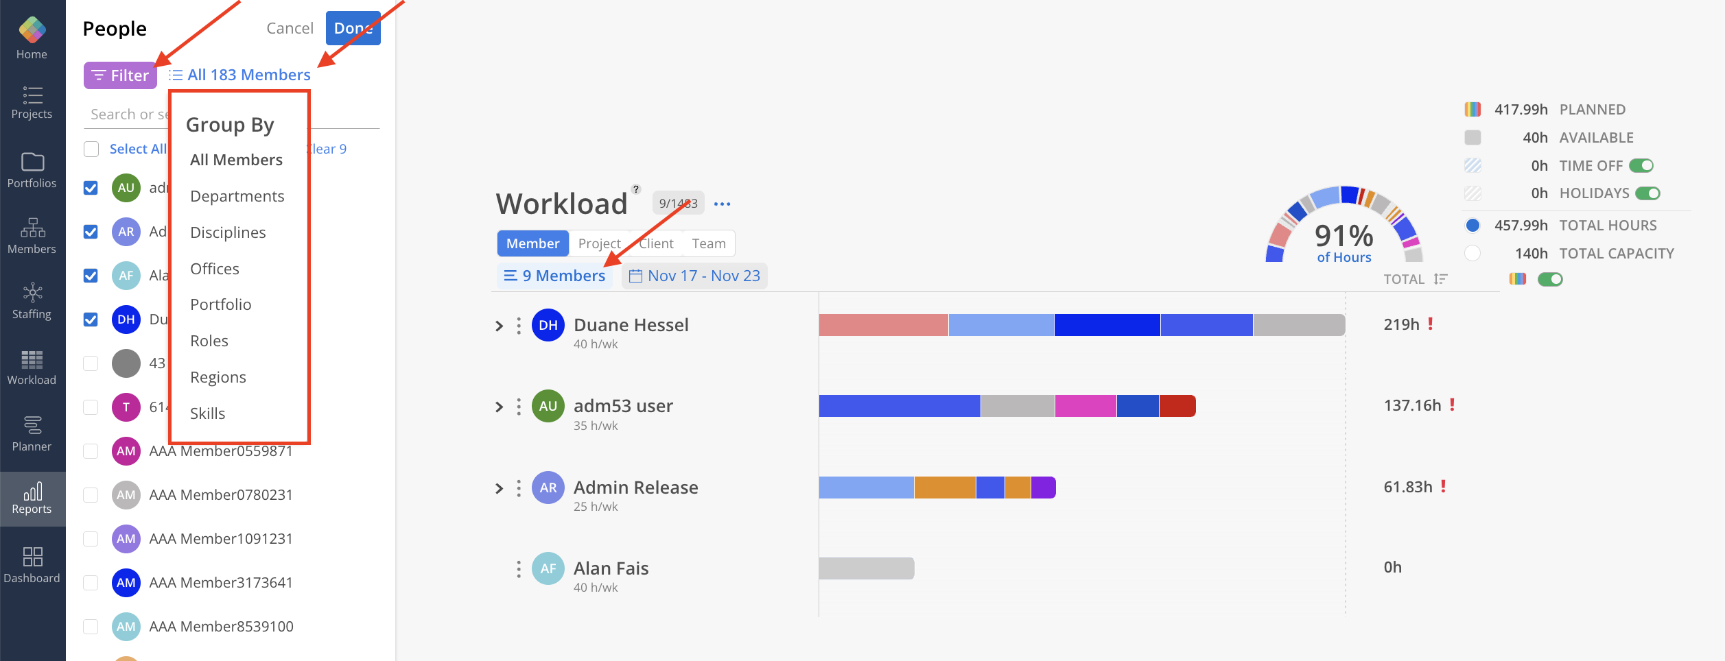Choose Departments in Group By menu
This screenshot has height=661, width=1725.
(x=237, y=196)
